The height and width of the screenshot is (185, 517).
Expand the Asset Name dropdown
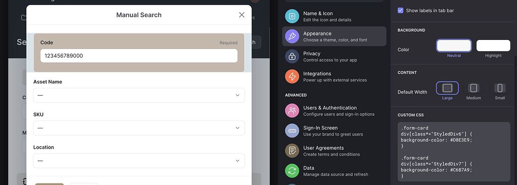[x=139, y=96]
